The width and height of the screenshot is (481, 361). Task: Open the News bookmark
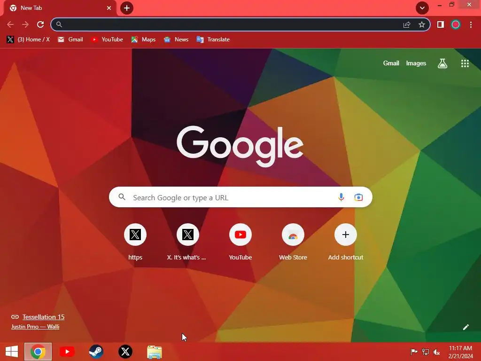(177, 39)
